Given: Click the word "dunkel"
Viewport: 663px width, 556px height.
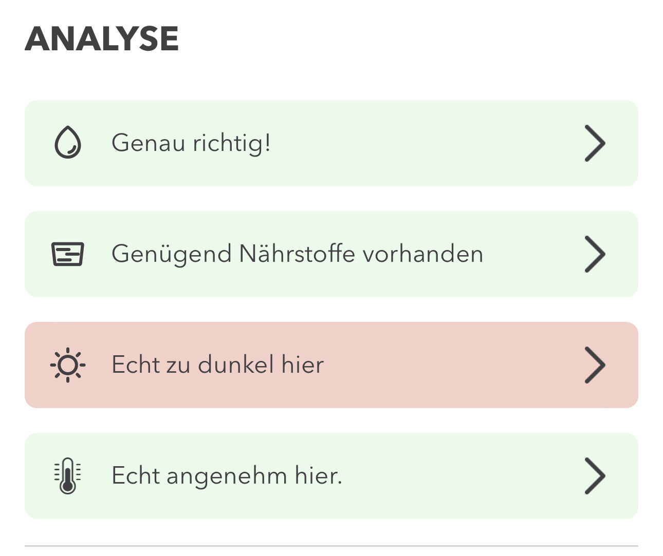Looking at the screenshot, I should (x=235, y=365).
